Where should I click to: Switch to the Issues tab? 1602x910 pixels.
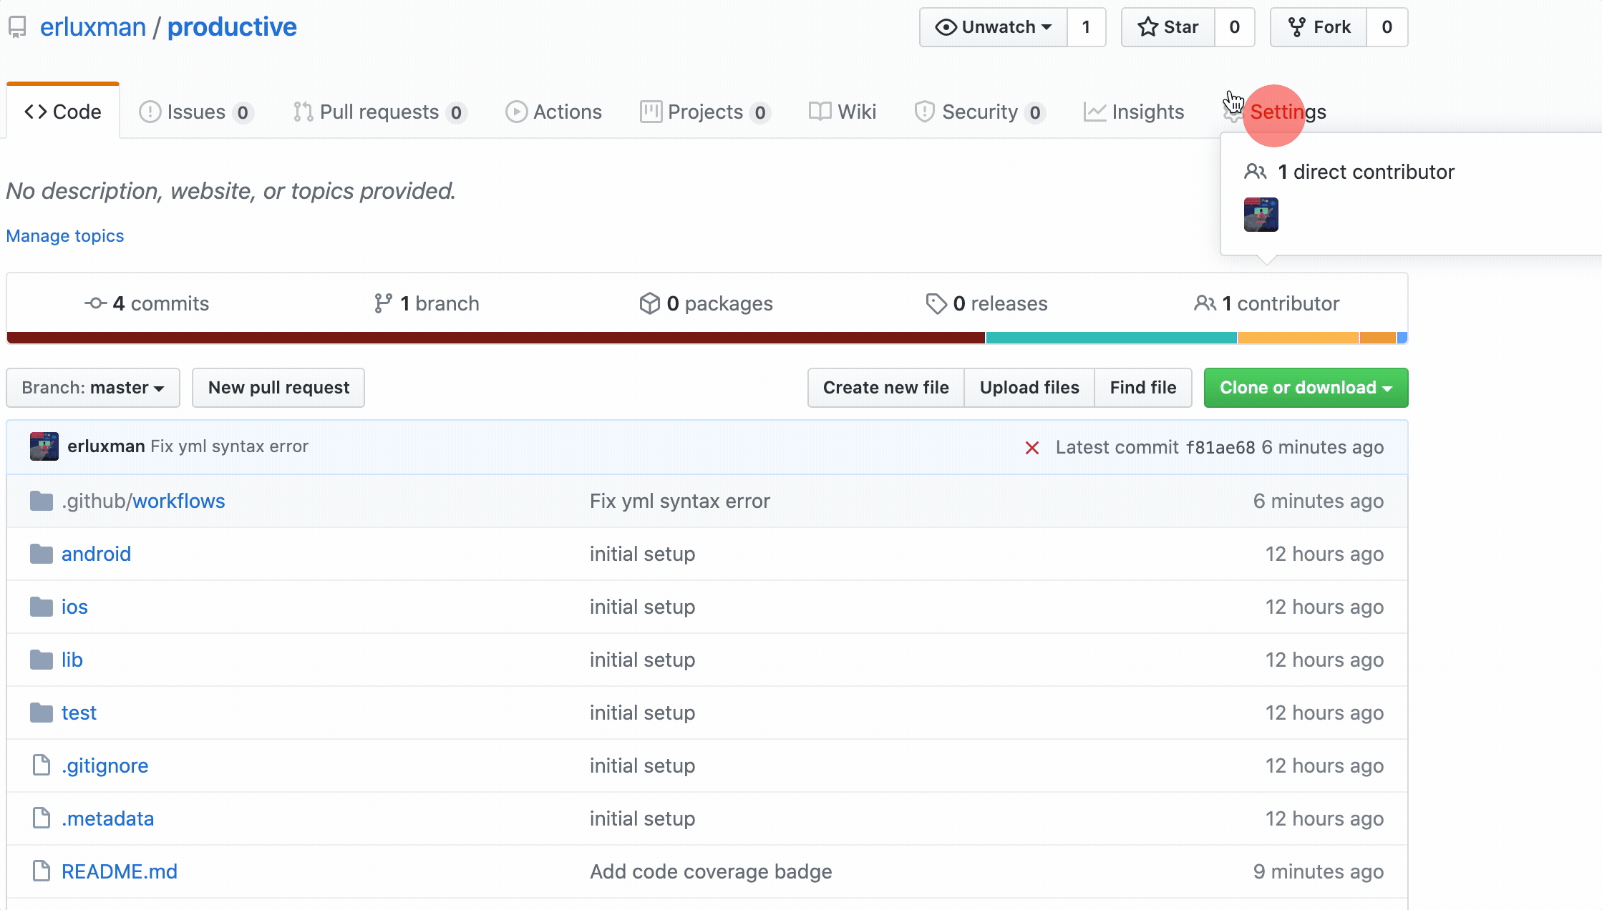[x=195, y=112]
